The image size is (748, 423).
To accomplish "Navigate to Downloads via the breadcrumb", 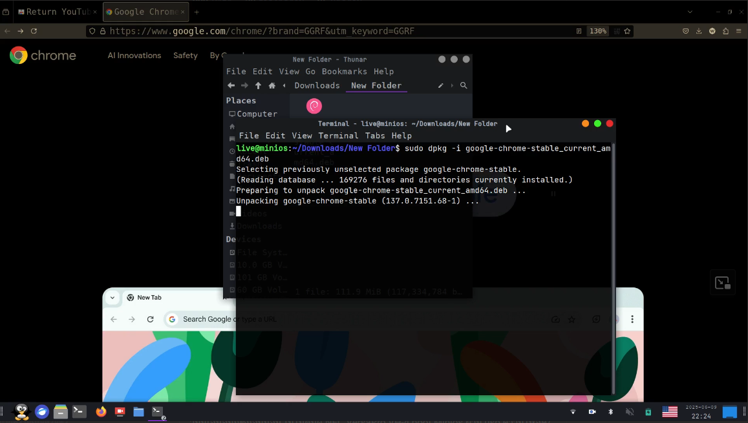I will click(317, 85).
